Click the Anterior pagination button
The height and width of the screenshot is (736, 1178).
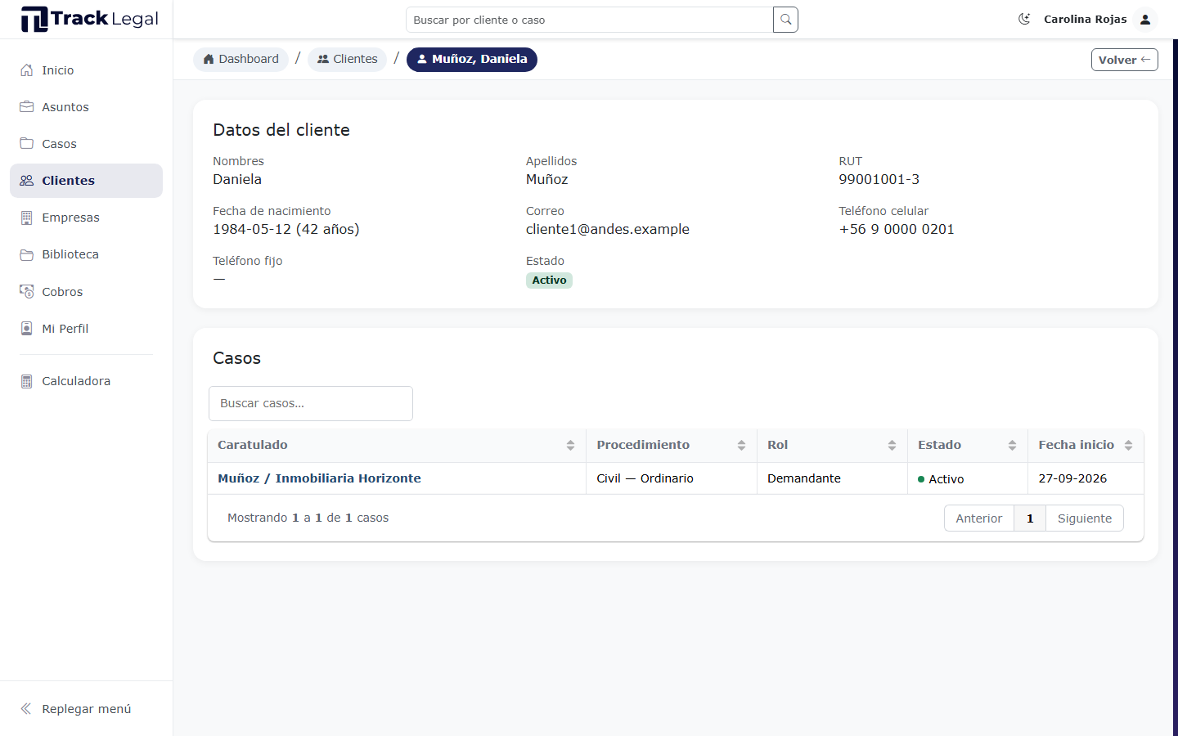[978, 518]
